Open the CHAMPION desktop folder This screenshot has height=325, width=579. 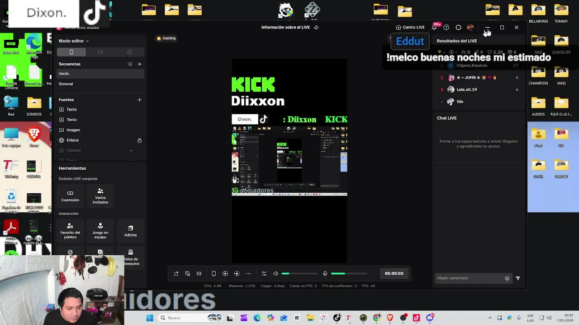pyautogui.click(x=538, y=76)
